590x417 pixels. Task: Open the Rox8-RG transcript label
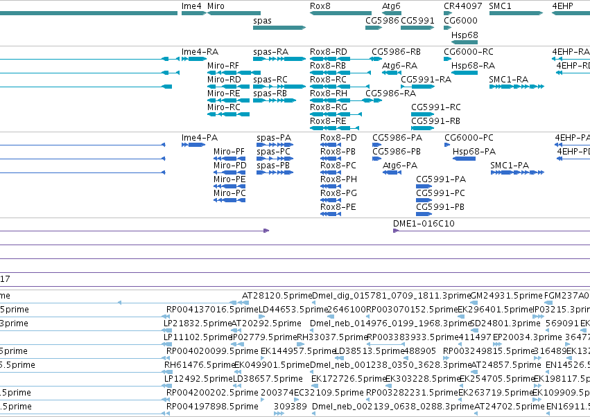(329, 107)
